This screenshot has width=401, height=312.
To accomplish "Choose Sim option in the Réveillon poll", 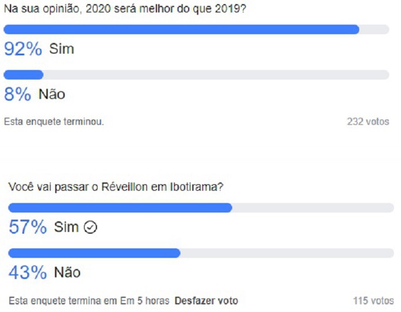I will tap(66, 227).
